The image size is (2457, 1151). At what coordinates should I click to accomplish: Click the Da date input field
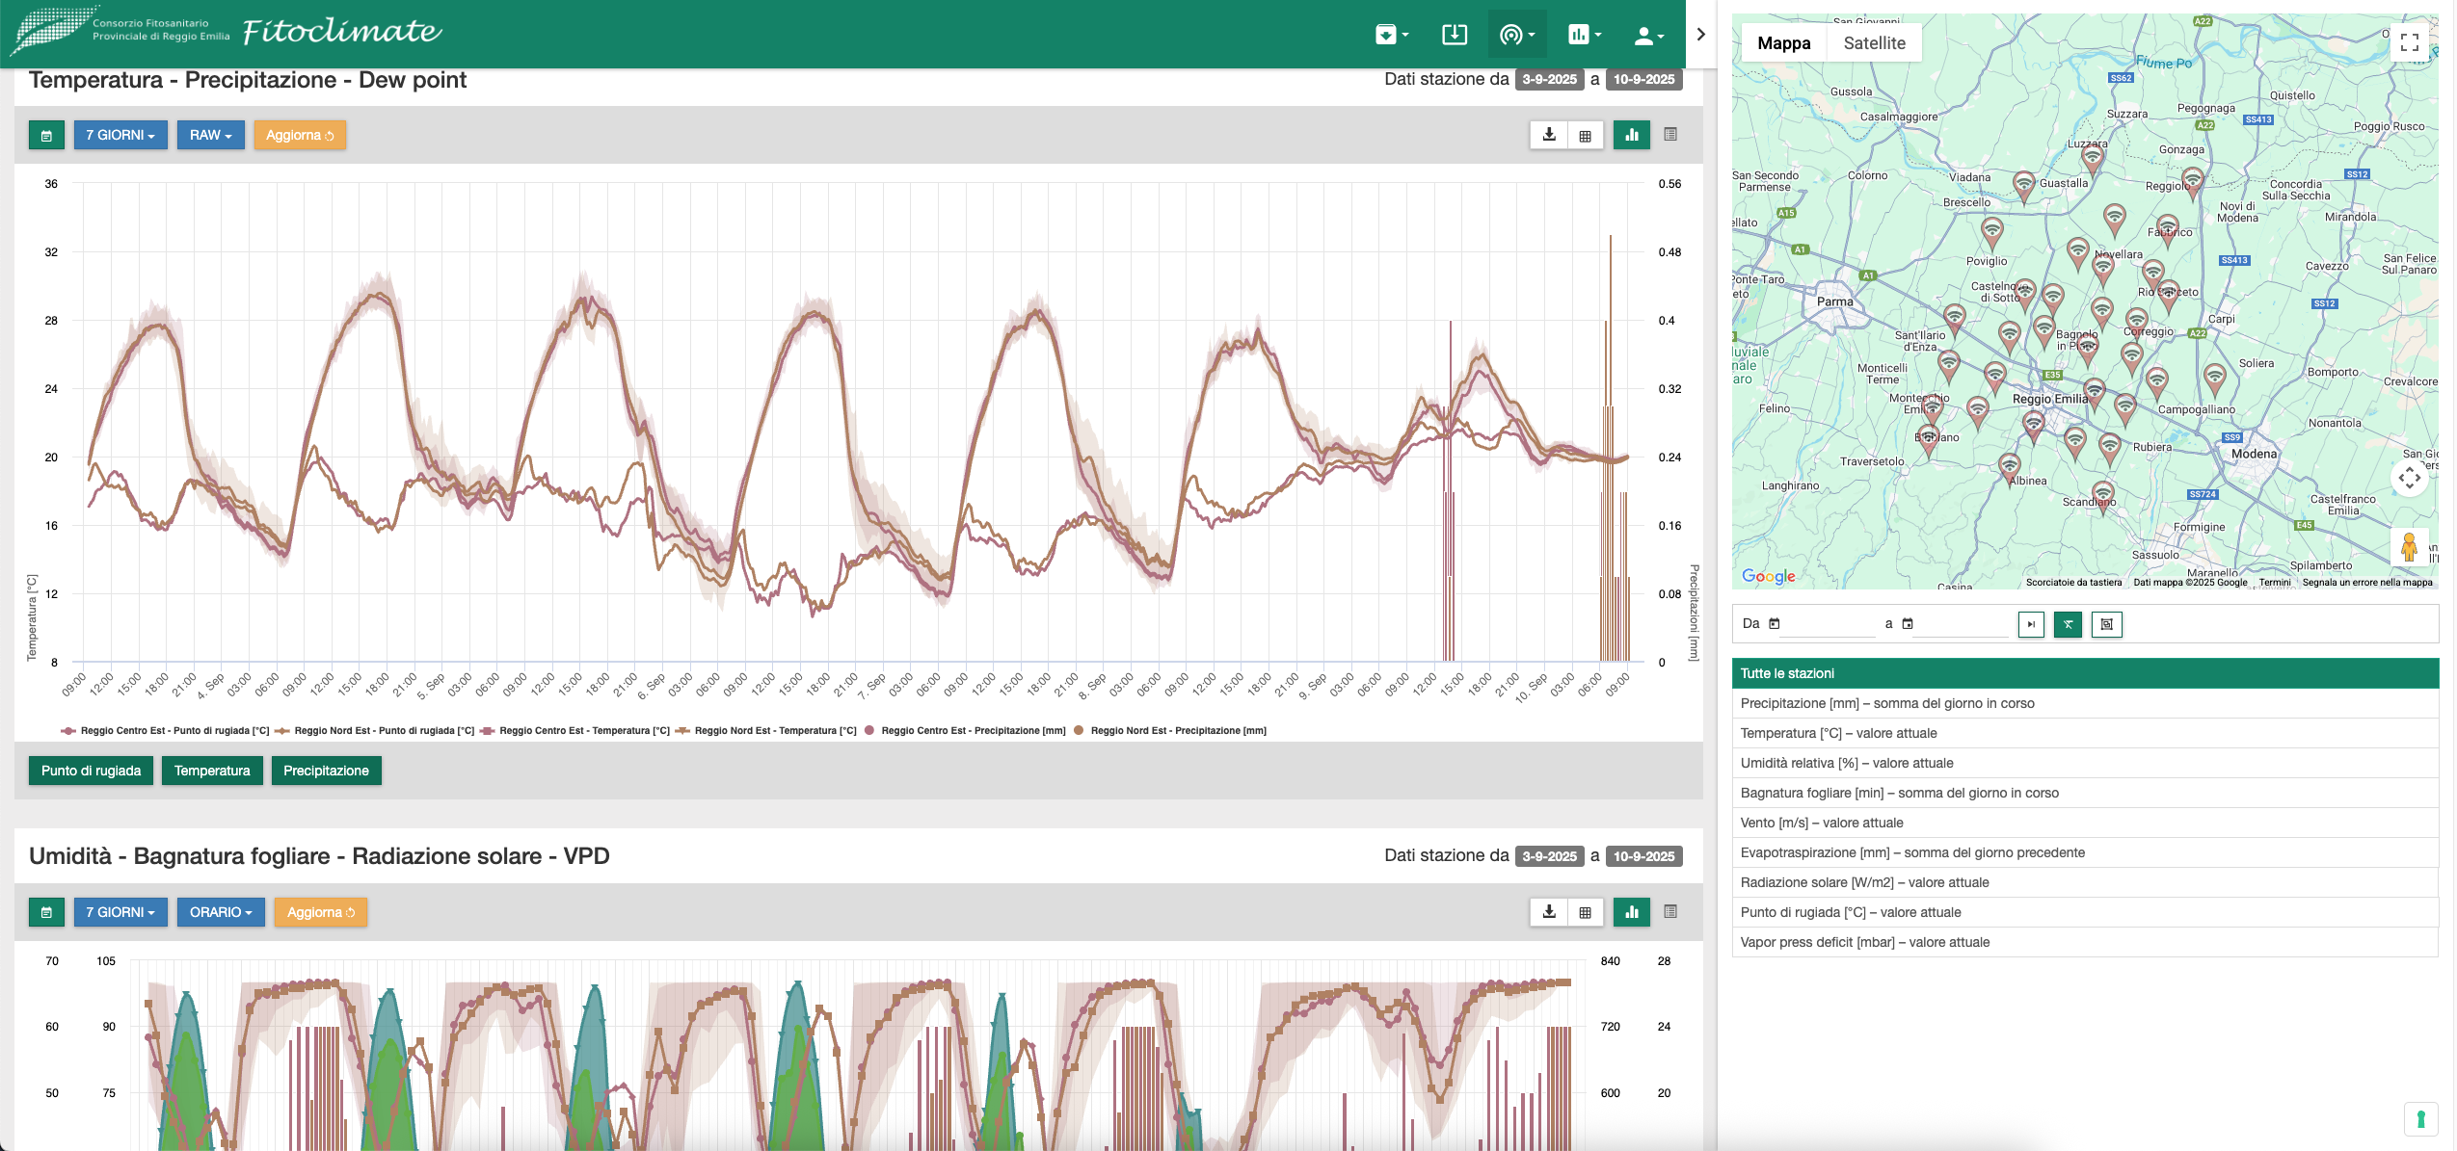[x=1827, y=624]
